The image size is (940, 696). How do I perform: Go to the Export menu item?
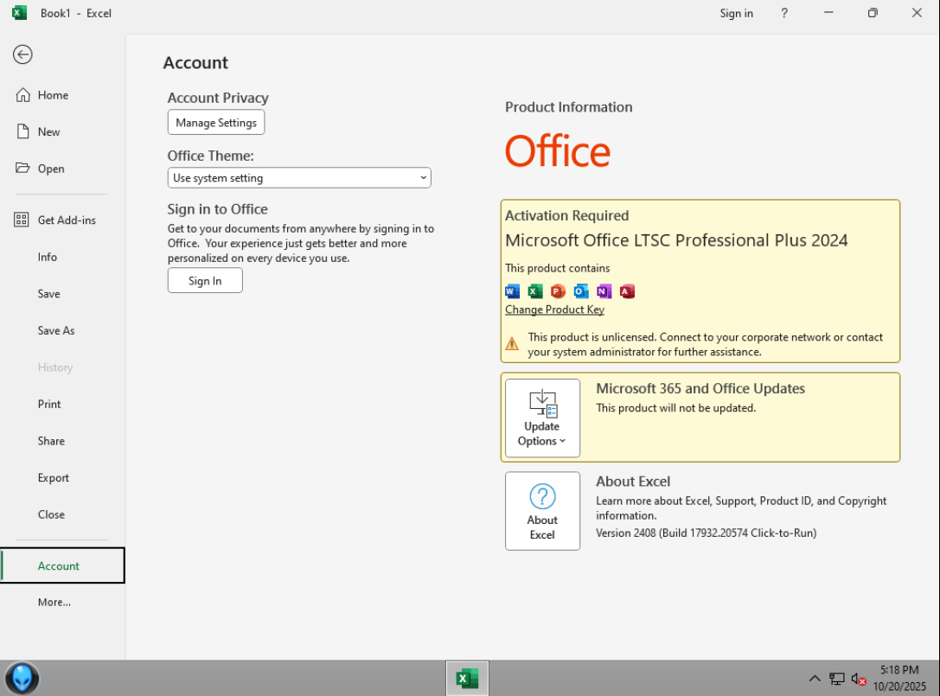point(53,477)
